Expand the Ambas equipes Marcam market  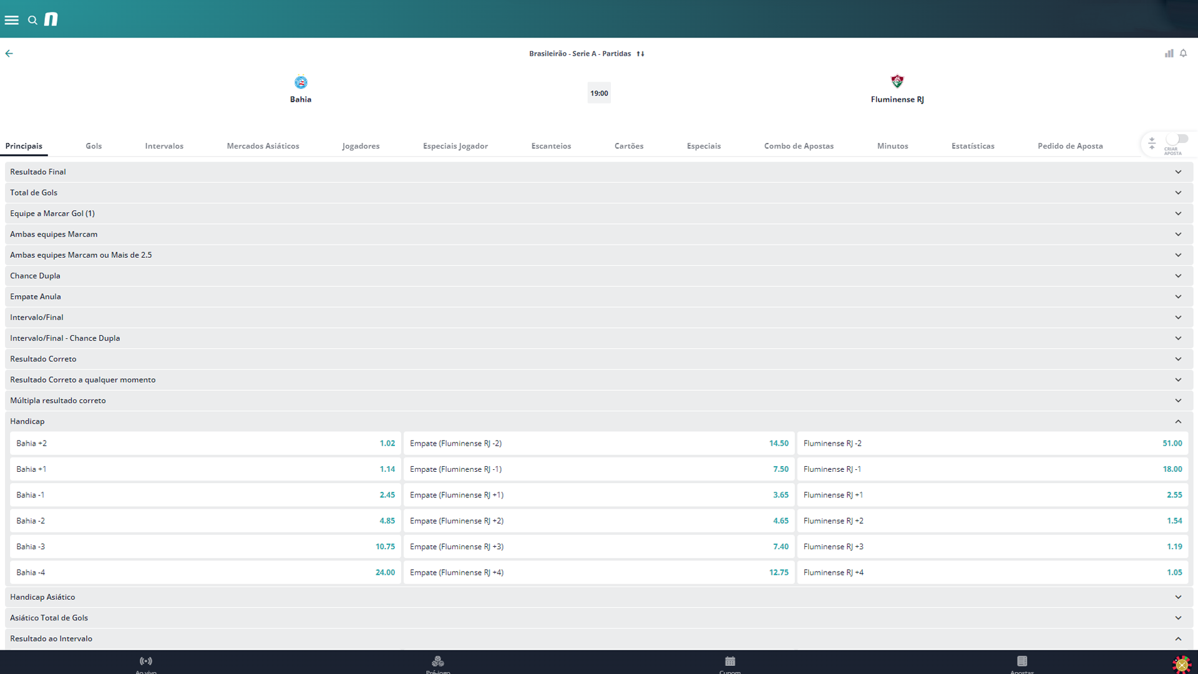[599, 234]
